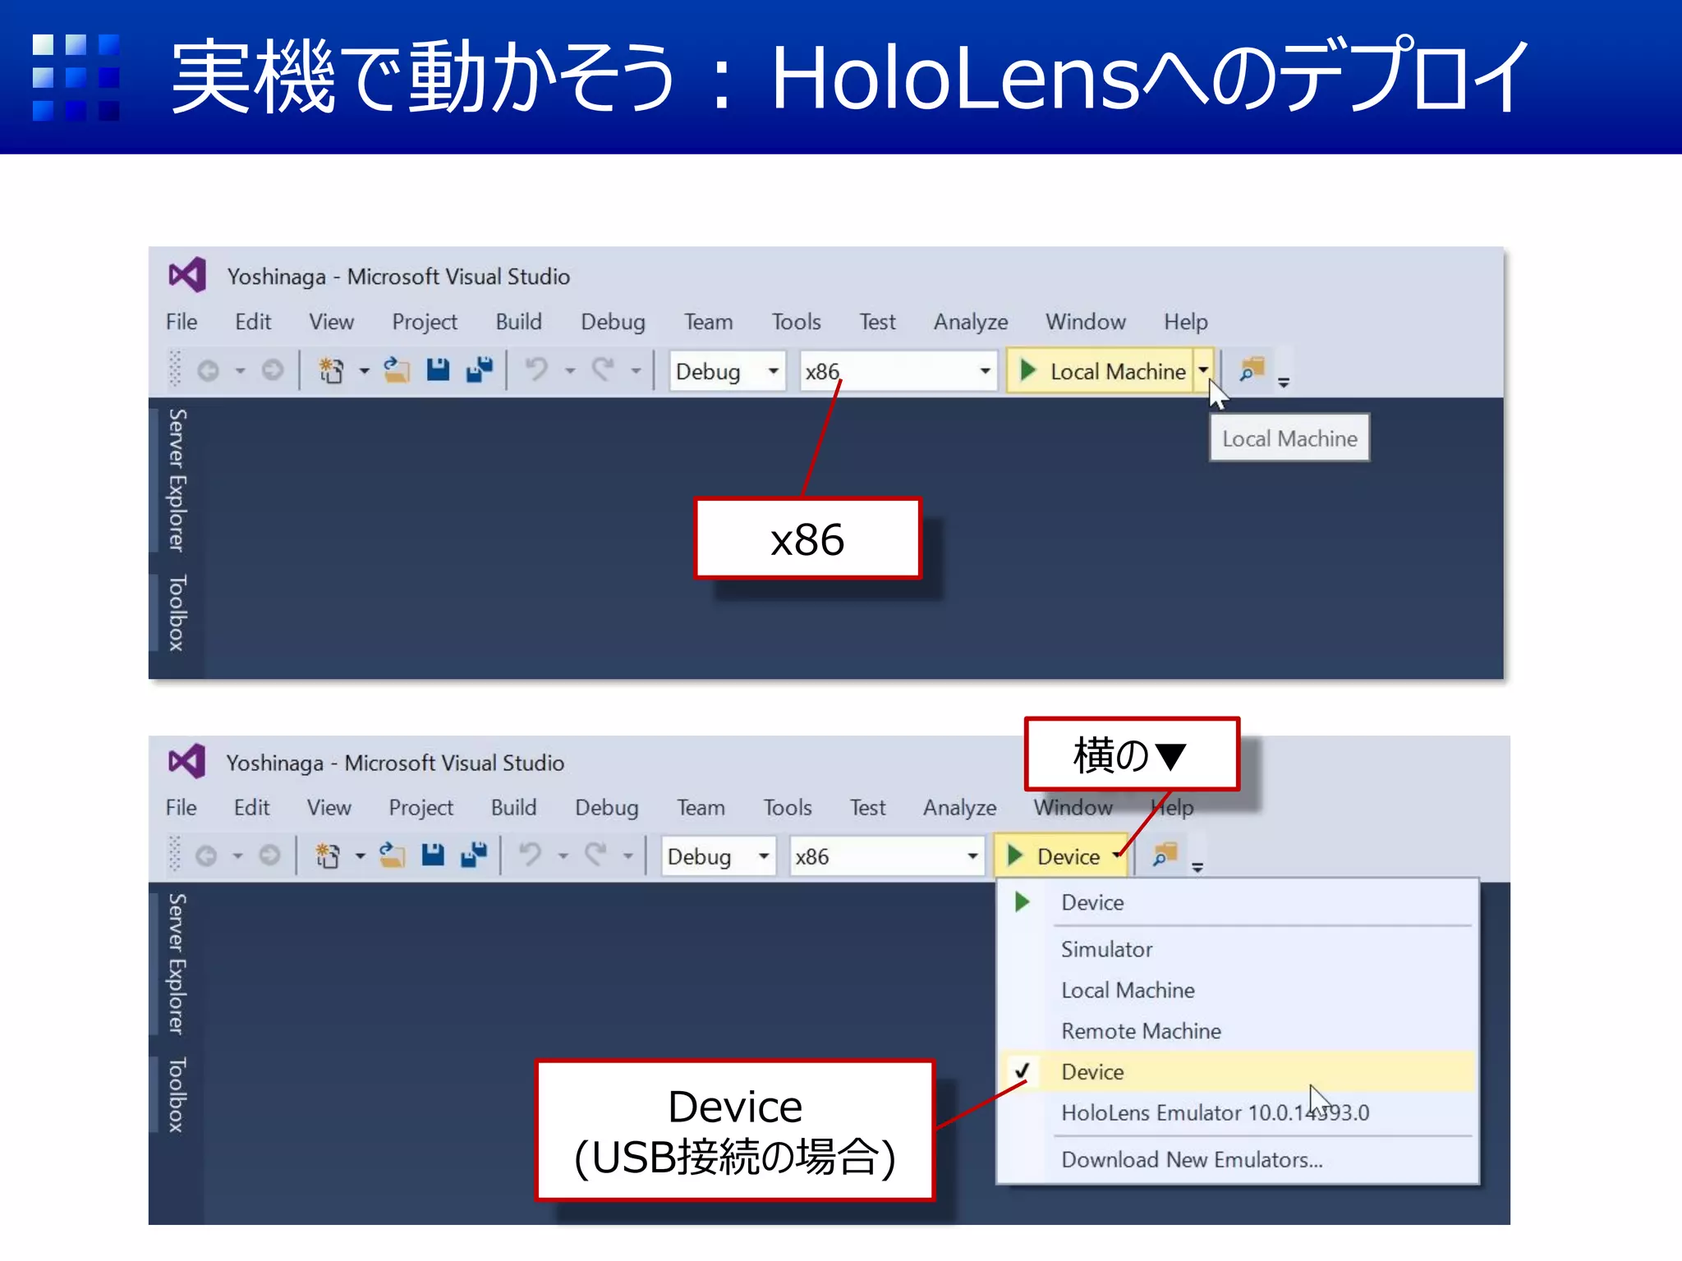Screen dimensions: 1682x1261
Task: Click Visual Studio logo in lower window
Action: coord(186,762)
